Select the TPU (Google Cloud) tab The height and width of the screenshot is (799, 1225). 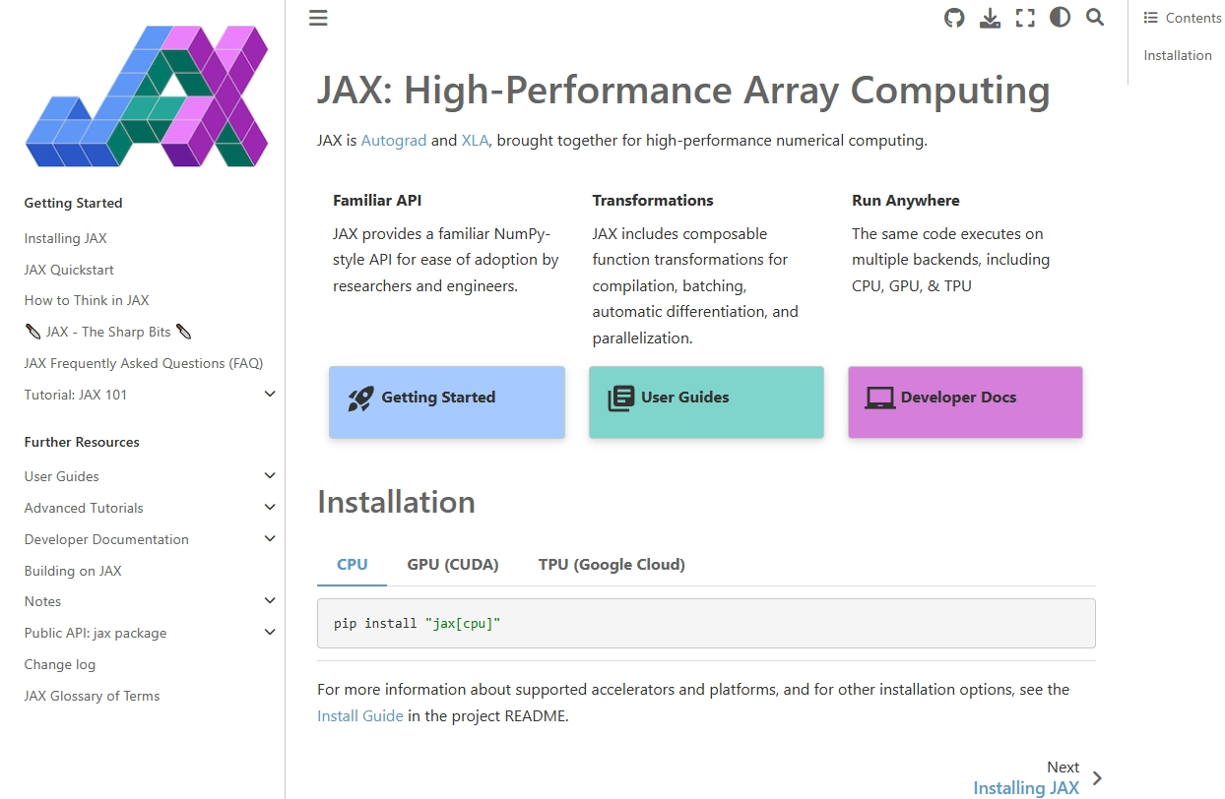coord(612,565)
